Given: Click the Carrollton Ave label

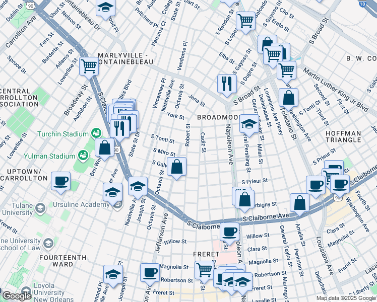Looking at the screenshot, I should coord(21,32).
